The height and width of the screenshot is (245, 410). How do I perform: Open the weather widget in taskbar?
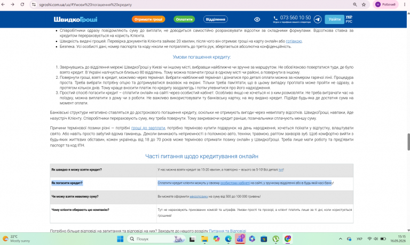point(16,239)
